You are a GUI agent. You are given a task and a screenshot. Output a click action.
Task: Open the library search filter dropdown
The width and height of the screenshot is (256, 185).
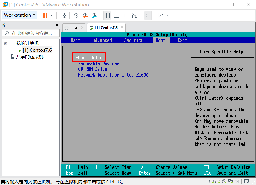click(57, 33)
